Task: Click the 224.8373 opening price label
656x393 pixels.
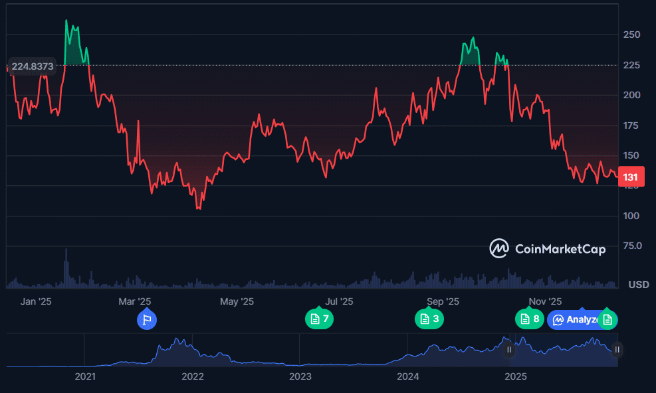Action: [x=33, y=66]
